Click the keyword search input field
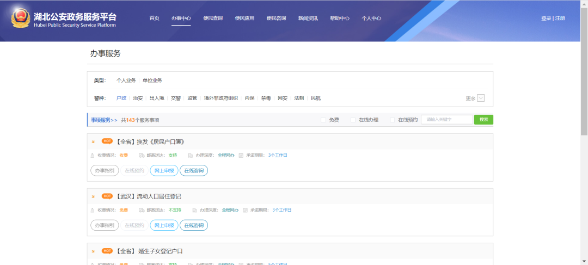588x265 pixels. (447, 120)
